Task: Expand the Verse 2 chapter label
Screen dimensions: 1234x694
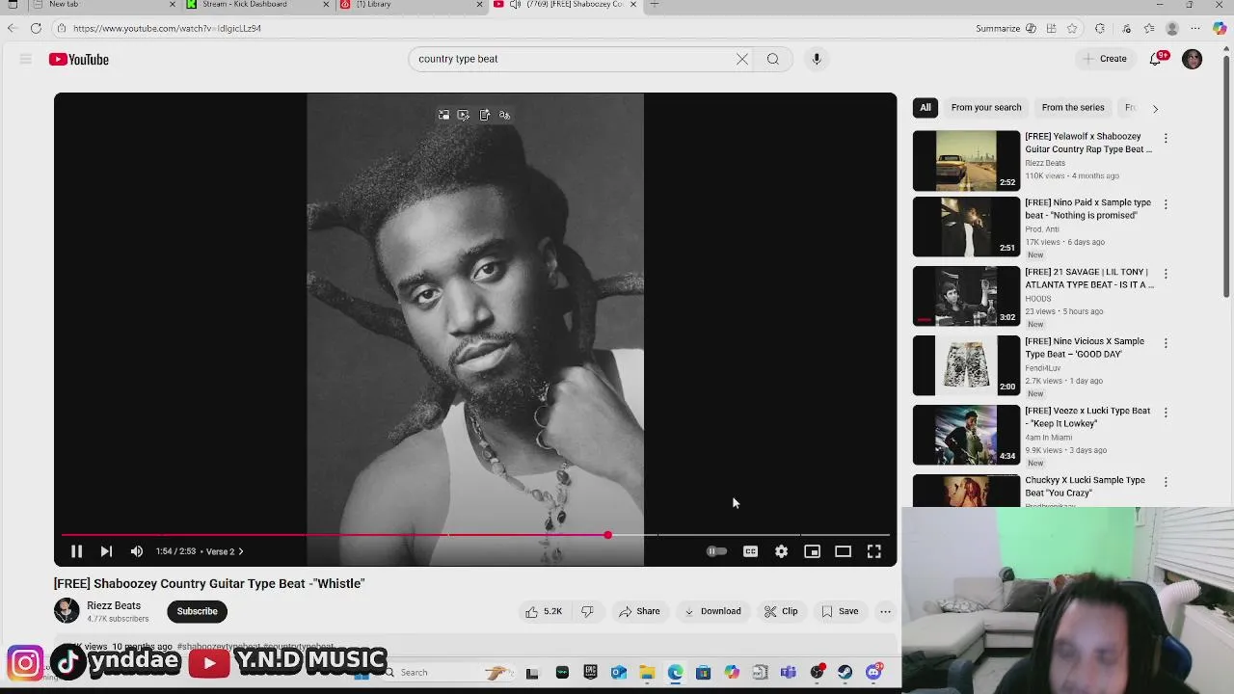Action: click(x=225, y=551)
